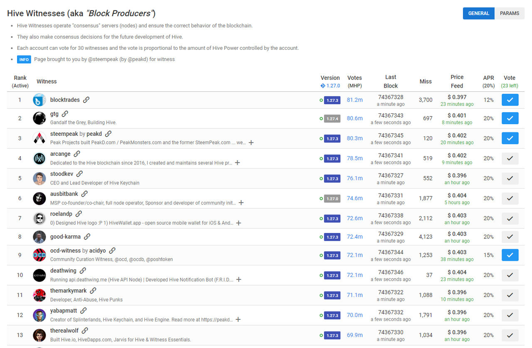Screen dimensions: 532x348
Task: Expand the ausbitbank description with the plus icon
Action: point(241,203)
